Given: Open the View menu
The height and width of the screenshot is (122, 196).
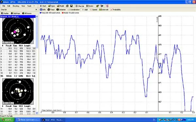Looking at the screenshot, I should tap(23, 6).
